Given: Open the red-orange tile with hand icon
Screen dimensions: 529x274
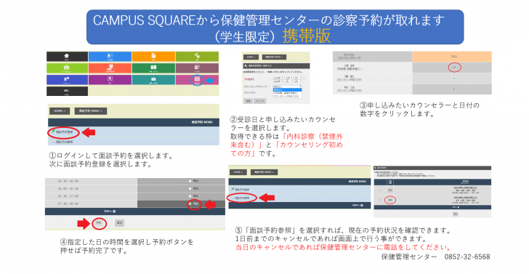Looking at the screenshot, I should pyautogui.click(x=110, y=68).
